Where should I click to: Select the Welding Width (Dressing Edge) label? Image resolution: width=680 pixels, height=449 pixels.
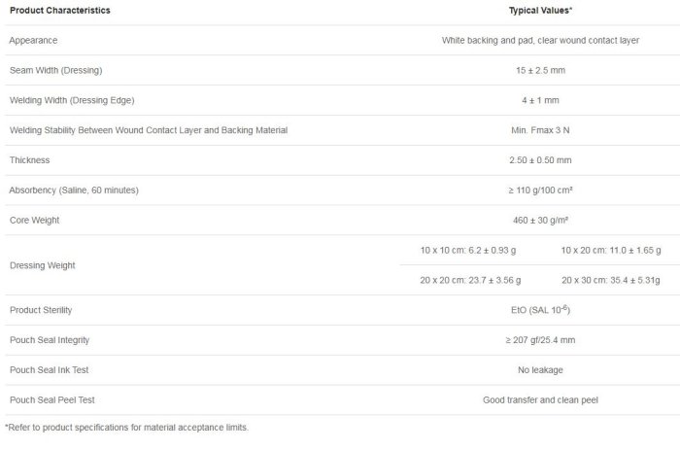click(71, 100)
